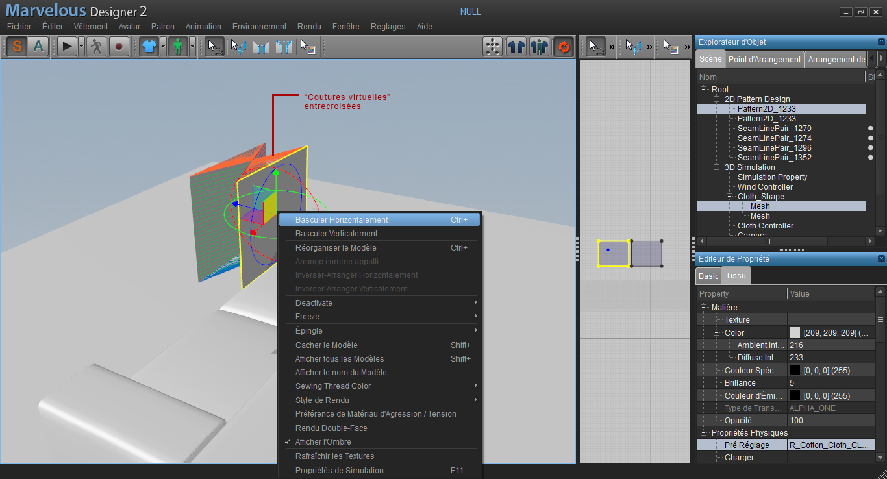
Task: Uncheck Afficher l'Ombre in the context menu
Action: (x=380, y=442)
